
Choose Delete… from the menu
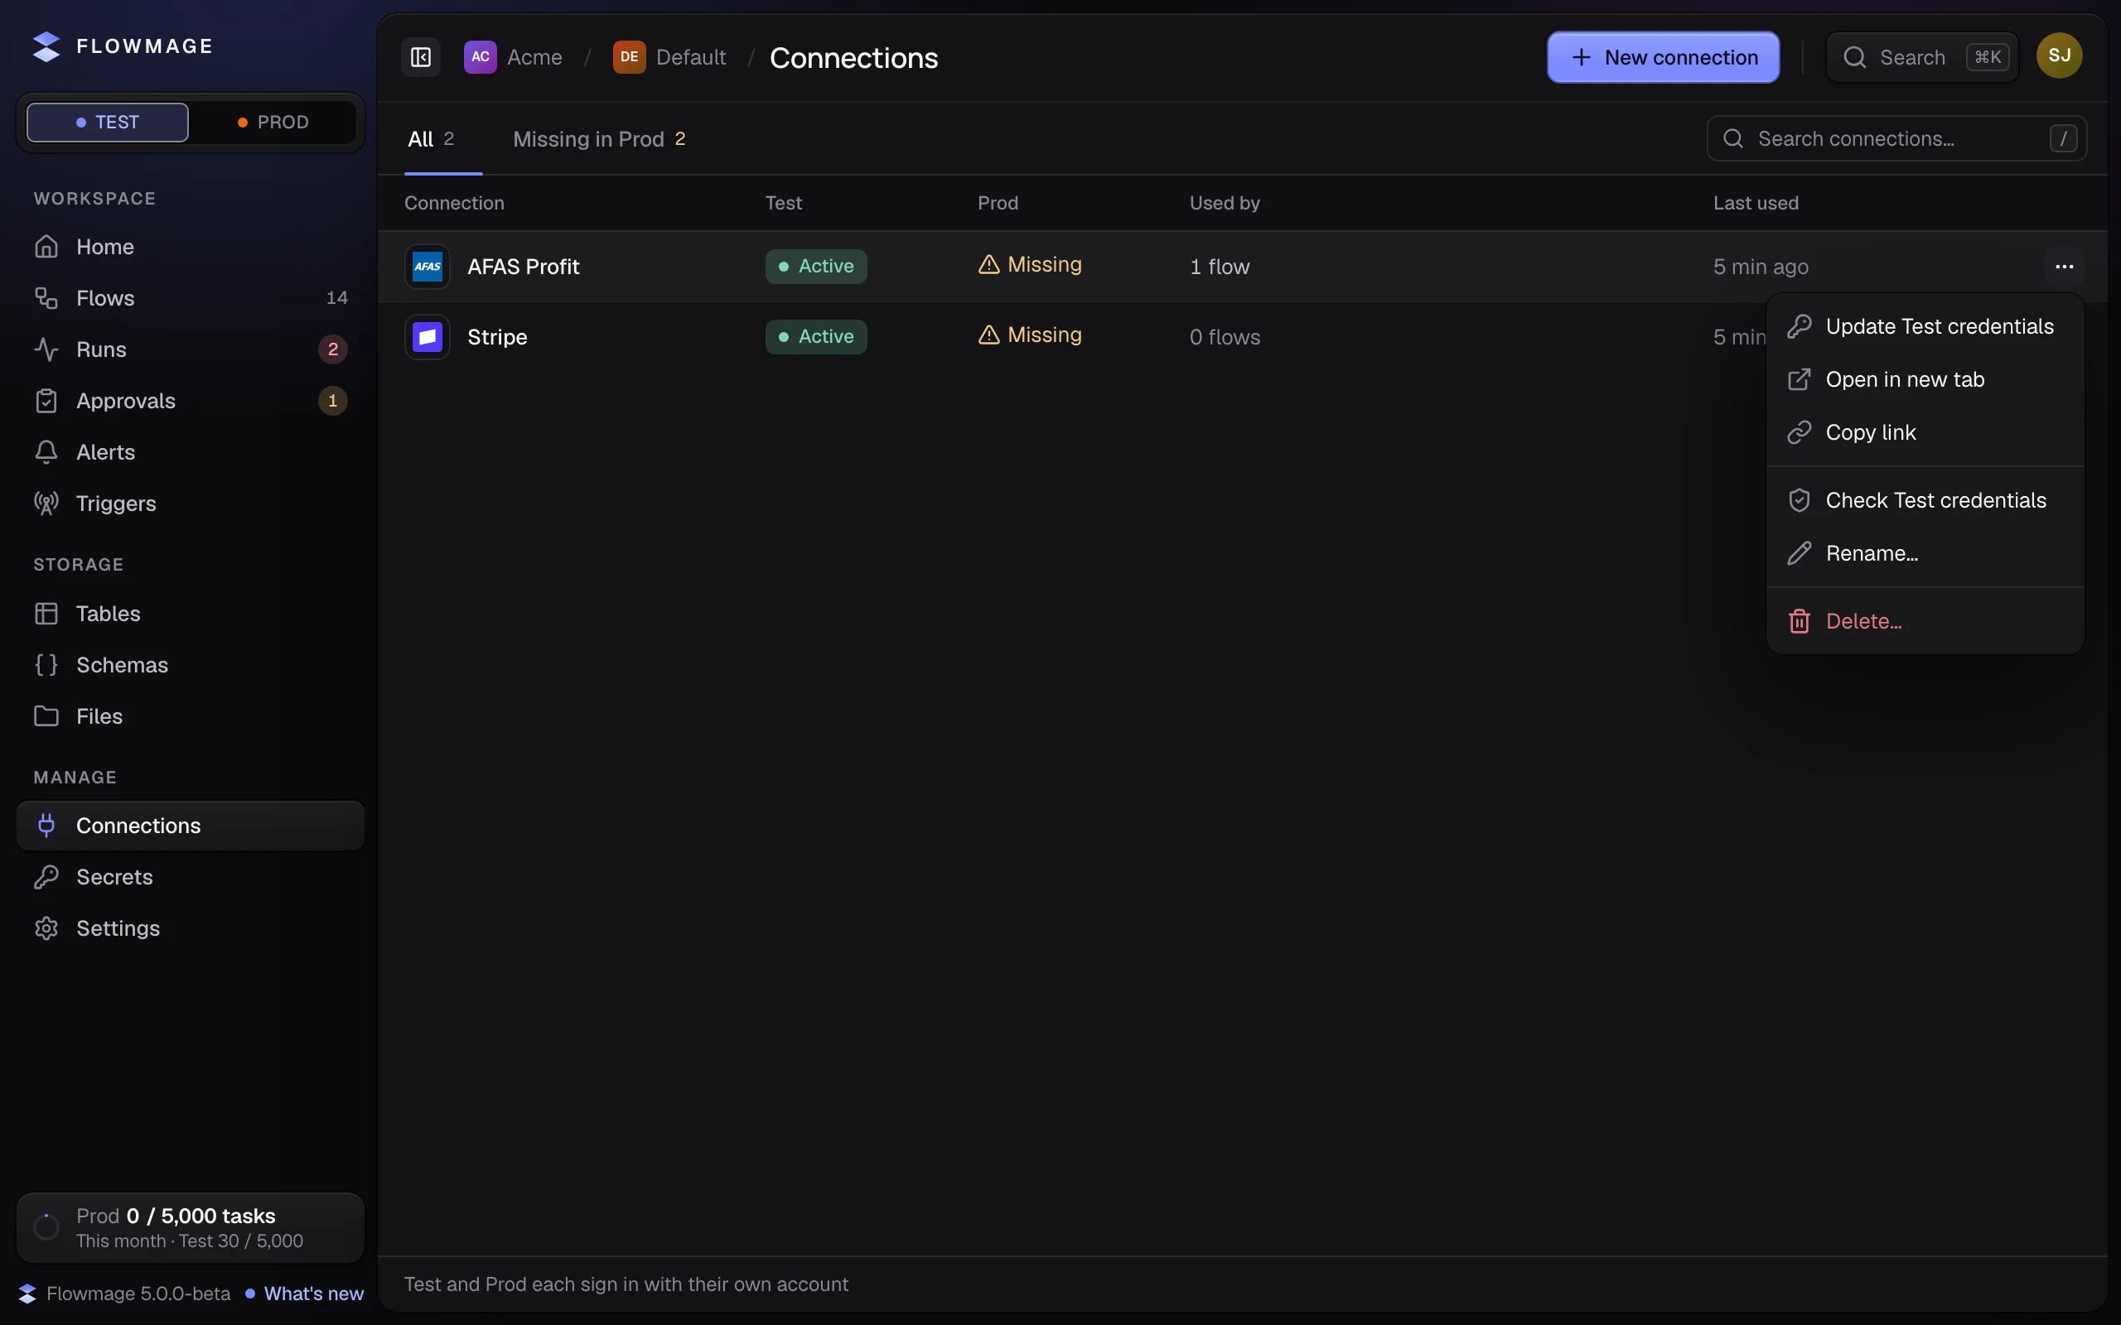pyautogui.click(x=1925, y=621)
